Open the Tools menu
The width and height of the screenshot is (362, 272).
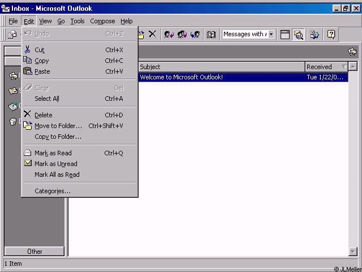77,22
